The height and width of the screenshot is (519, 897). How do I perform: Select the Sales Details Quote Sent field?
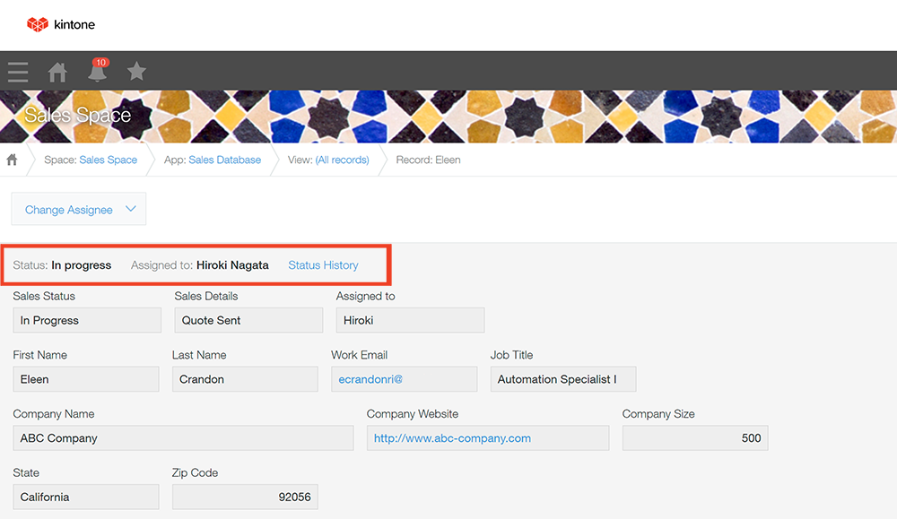click(248, 321)
